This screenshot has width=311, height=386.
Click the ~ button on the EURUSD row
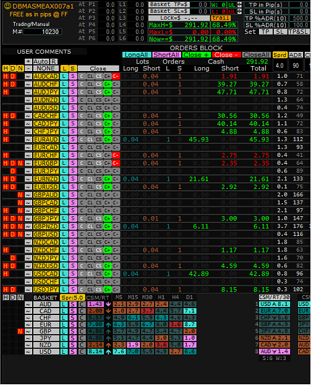[28, 187]
